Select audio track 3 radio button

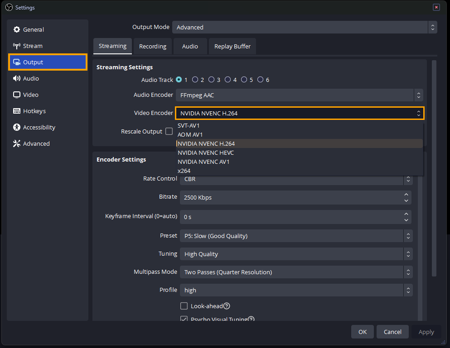click(212, 79)
